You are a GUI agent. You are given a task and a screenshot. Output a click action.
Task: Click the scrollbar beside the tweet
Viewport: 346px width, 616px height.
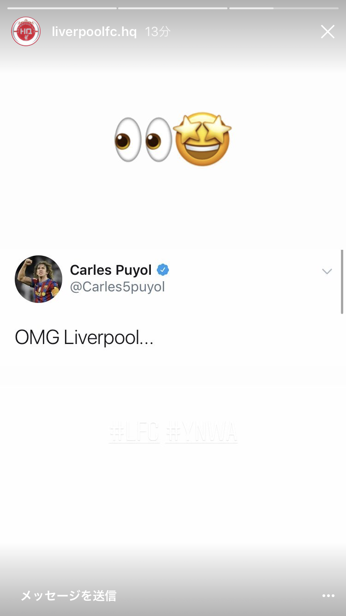(342, 282)
